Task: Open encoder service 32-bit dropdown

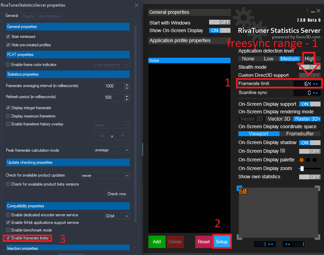Action: point(117,216)
